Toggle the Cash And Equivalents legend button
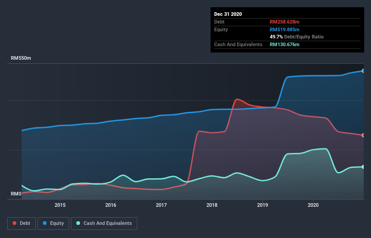This screenshot has width=371, height=238. pos(104,224)
